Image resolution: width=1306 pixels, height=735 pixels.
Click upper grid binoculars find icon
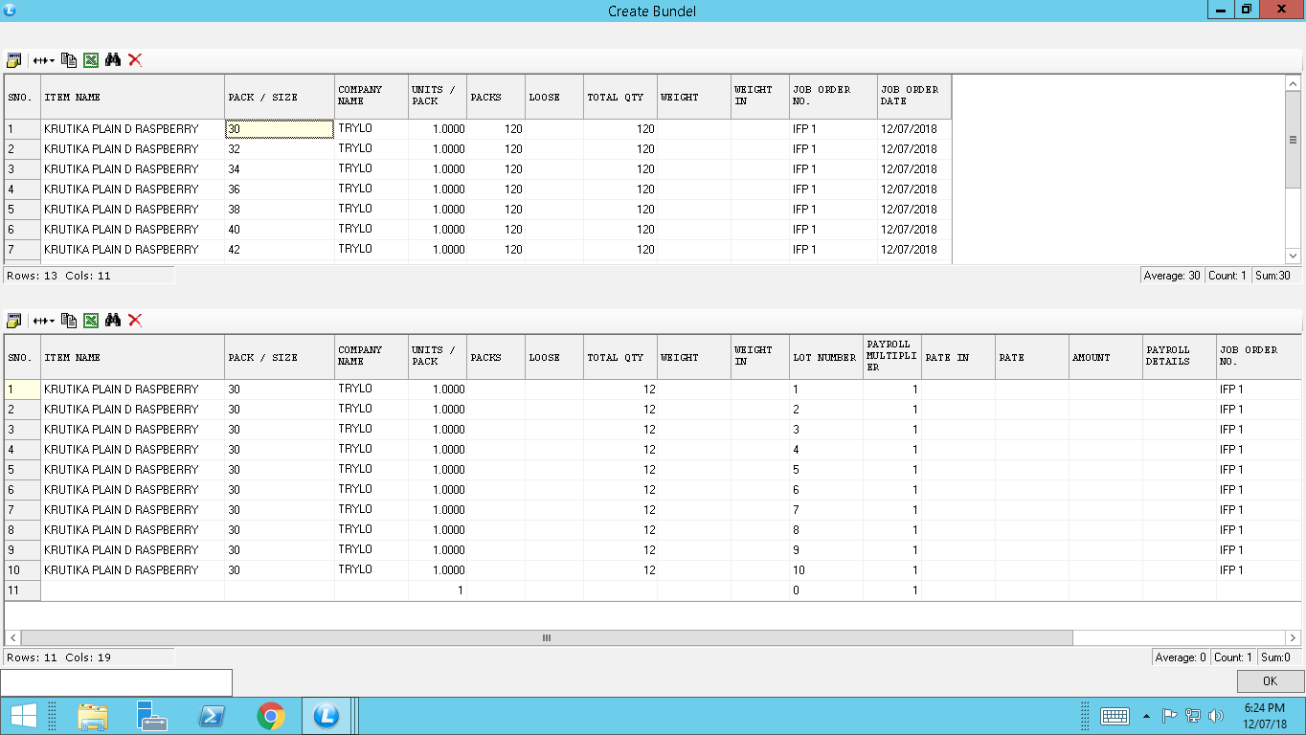click(x=113, y=59)
